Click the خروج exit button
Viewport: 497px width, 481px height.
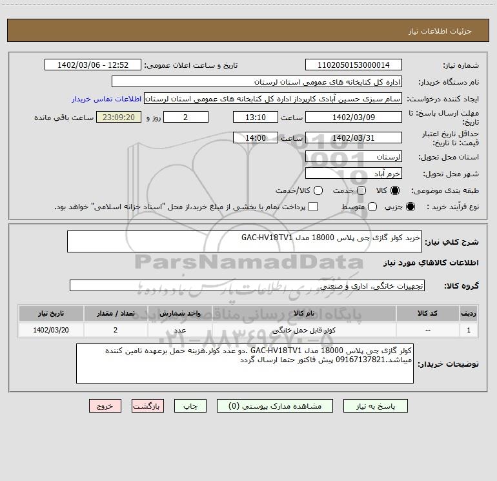point(105,406)
